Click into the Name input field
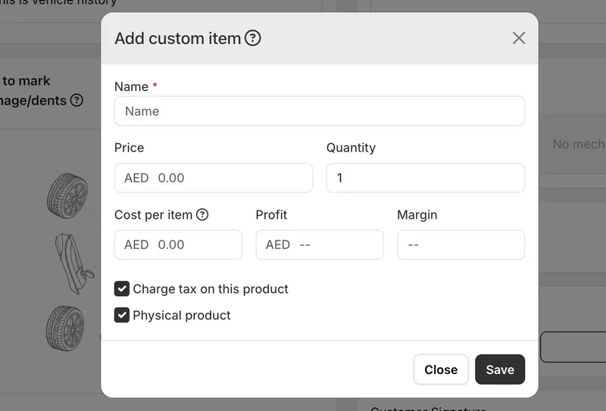The height and width of the screenshot is (411, 606). pyautogui.click(x=319, y=111)
